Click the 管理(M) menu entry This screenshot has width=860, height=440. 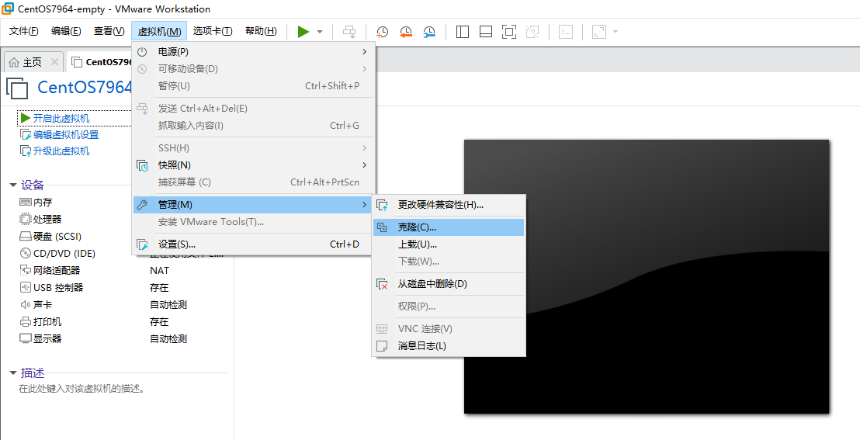[253, 205]
